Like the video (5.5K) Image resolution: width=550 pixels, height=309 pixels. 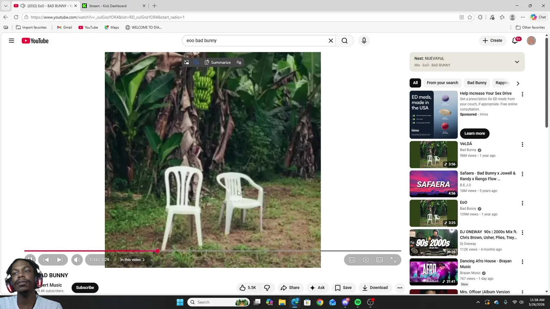(248, 288)
